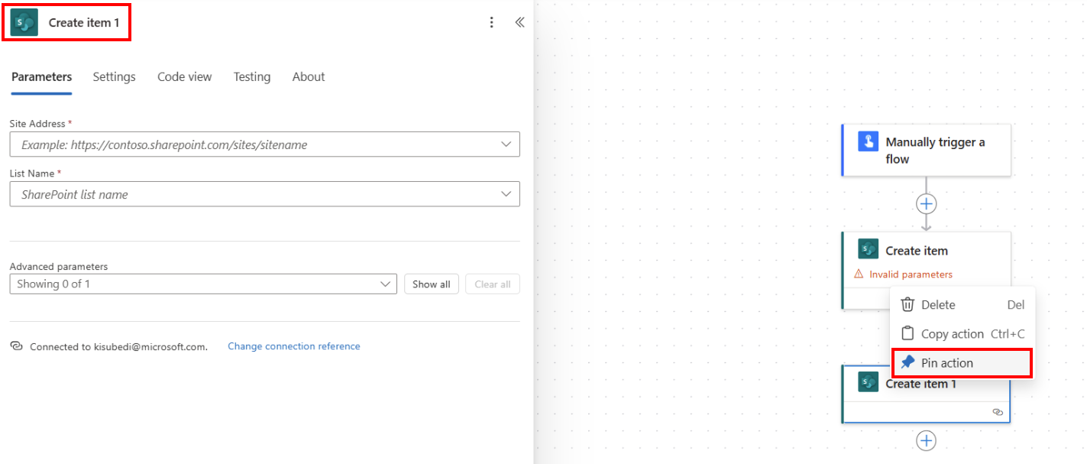Open the Advanced parameters dropdown
1087x464 pixels.
point(386,284)
